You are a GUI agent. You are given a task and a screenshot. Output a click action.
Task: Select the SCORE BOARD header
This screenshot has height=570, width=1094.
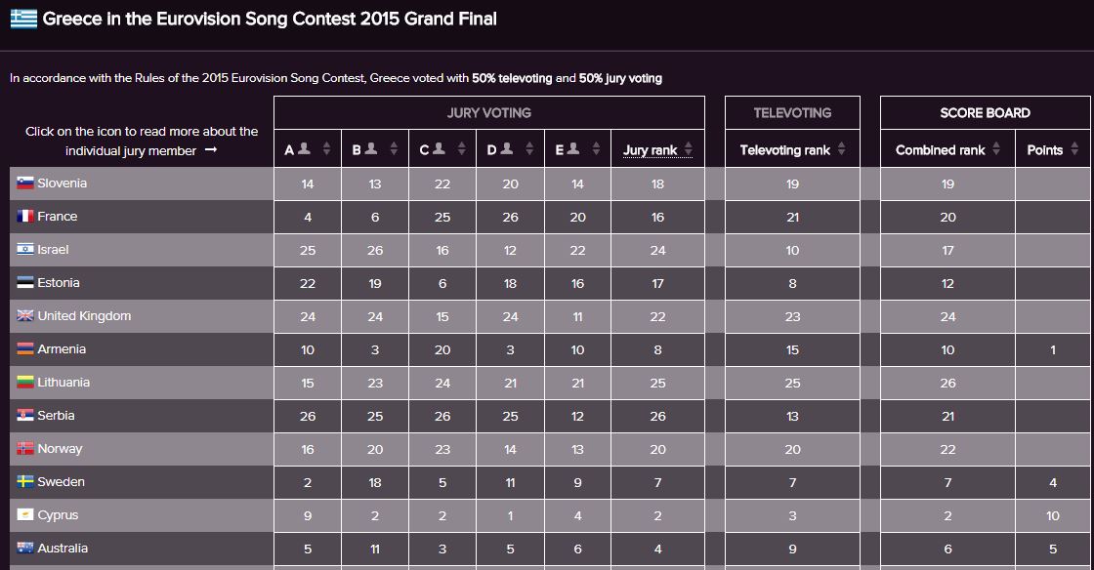[986, 113]
